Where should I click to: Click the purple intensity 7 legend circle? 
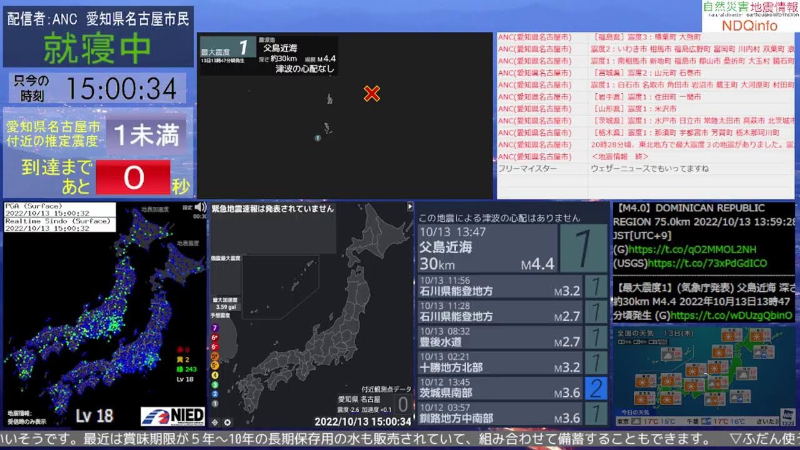click(x=216, y=328)
